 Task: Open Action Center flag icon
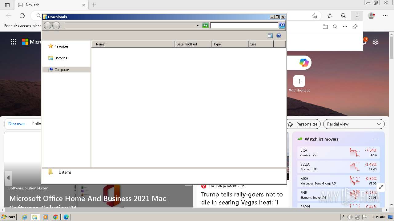365,217
